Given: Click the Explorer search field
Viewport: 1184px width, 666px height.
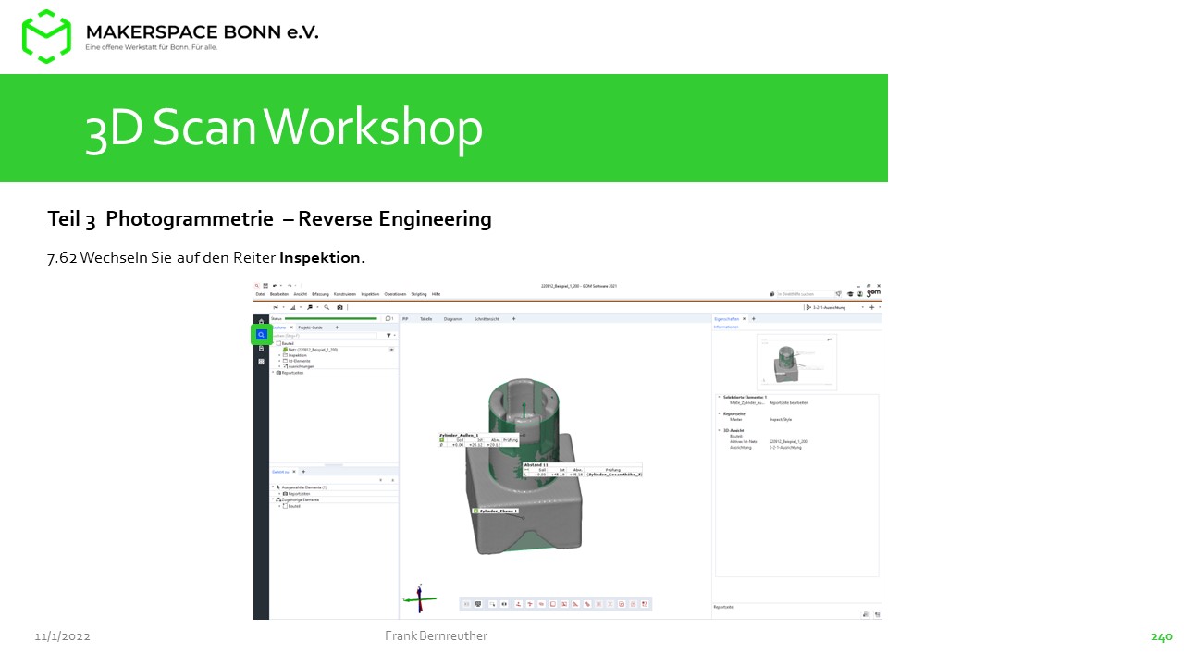Looking at the screenshot, I should 324,336.
